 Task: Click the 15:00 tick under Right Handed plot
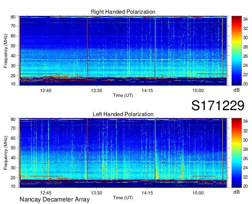[198, 91]
